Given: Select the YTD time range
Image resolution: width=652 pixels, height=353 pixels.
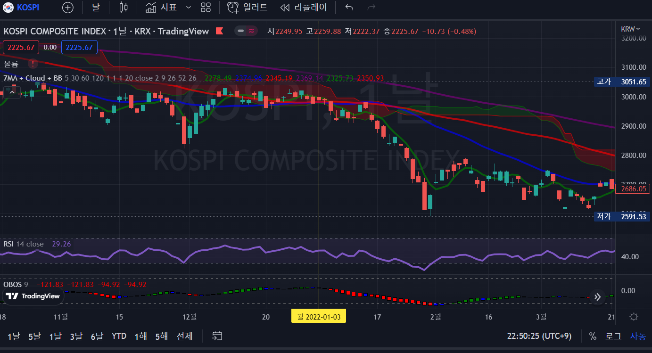Looking at the screenshot, I should coord(119,336).
